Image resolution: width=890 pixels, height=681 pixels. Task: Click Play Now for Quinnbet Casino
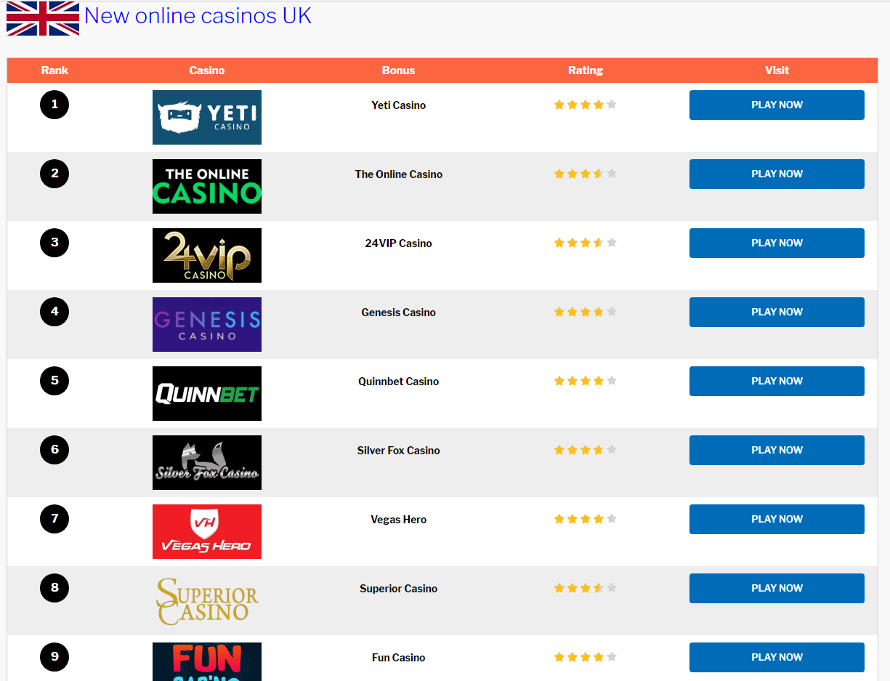[x=777, y=381]
